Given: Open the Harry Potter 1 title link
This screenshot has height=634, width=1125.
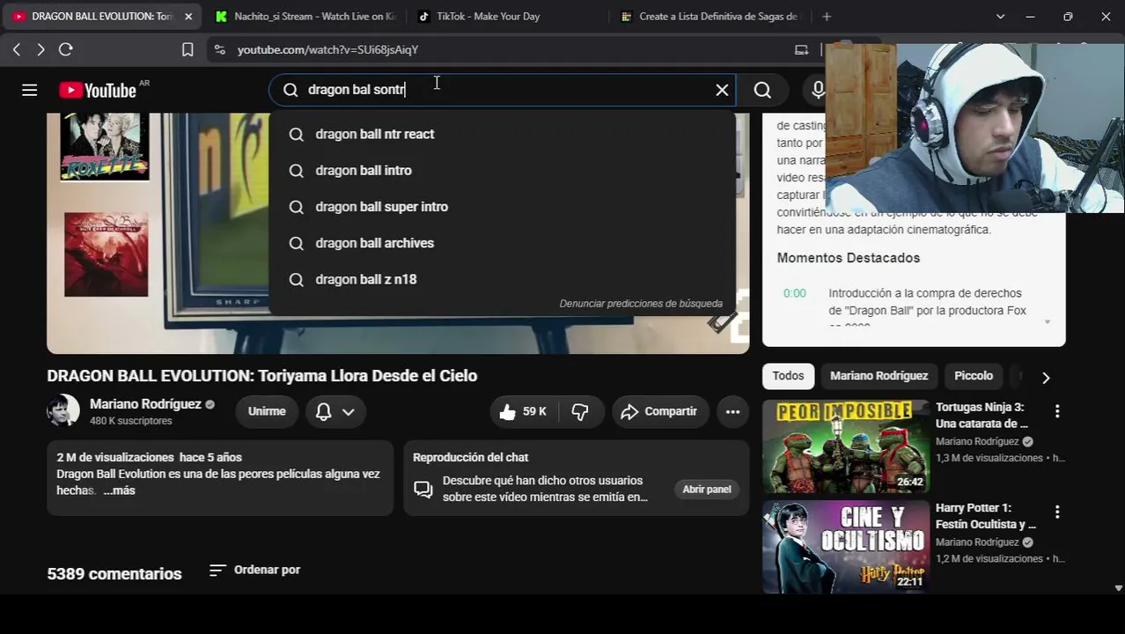Looking at the screenshot, I should [x=986, y=516].
